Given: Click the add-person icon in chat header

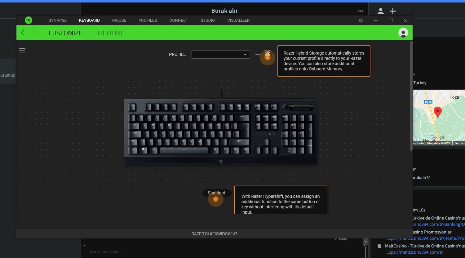Looking at the screenshot, I should tap(381, 11).
